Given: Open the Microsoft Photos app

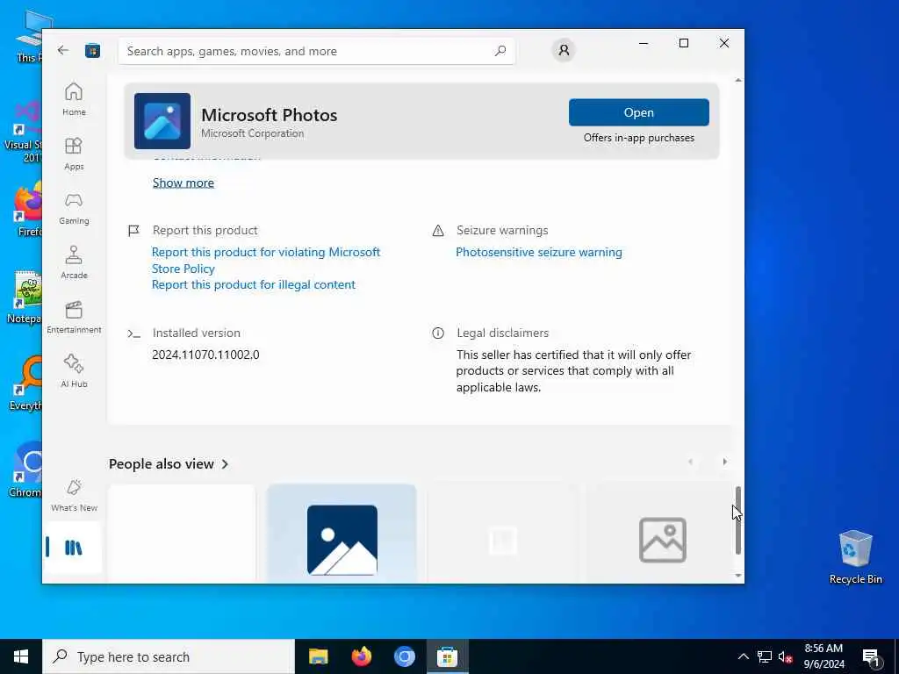Looking at the screenshot, I should (639, 112).
